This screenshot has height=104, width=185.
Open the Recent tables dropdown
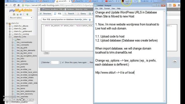click(x=21, y=18)
